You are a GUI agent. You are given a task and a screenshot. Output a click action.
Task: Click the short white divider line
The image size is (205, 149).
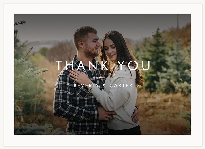tap(102, 77)
